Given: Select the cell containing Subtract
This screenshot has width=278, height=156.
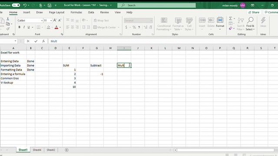Looking at the screenshot, I should (96, 65).
